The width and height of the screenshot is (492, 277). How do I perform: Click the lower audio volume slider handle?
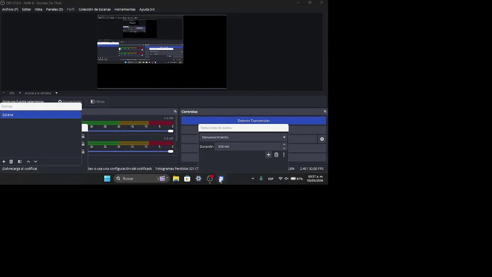tap(171, 151)
